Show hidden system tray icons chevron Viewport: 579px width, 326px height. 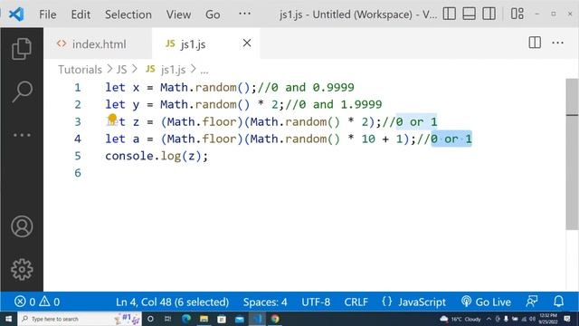click(x=489, y=319)
